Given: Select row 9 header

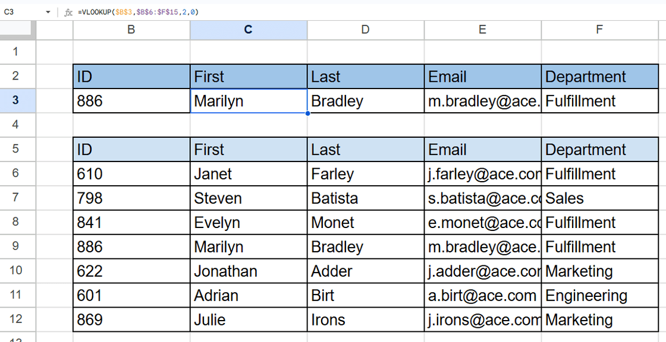Looking at the screenshot, I should (15, 246).
